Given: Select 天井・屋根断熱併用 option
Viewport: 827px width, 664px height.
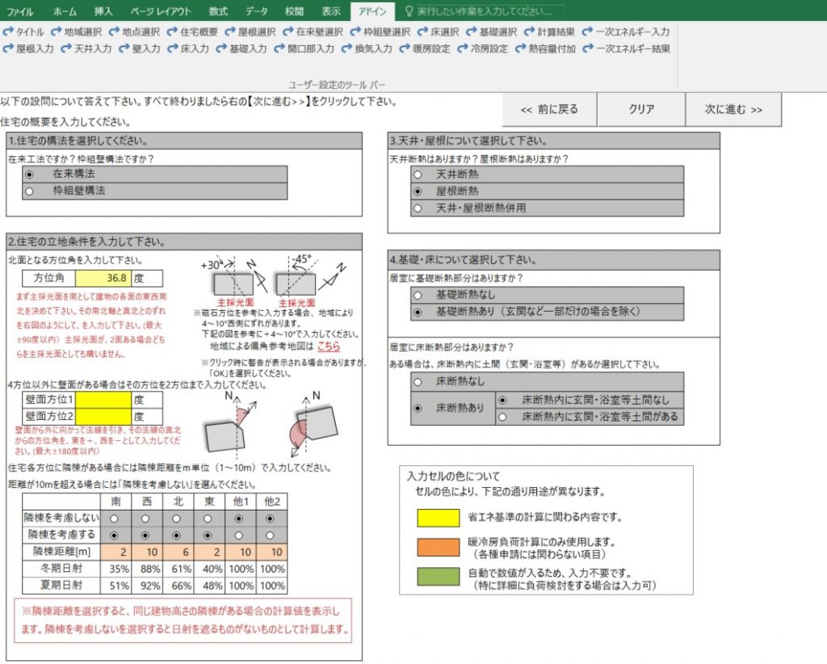Looking at the screenshot, I should (418, 208).
